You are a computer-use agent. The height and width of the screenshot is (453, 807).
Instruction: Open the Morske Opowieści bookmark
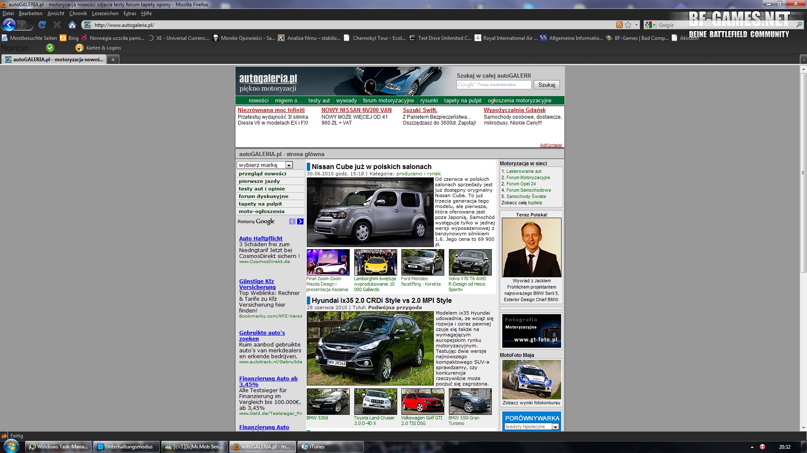pyautogui.click(x=244, y=38)
